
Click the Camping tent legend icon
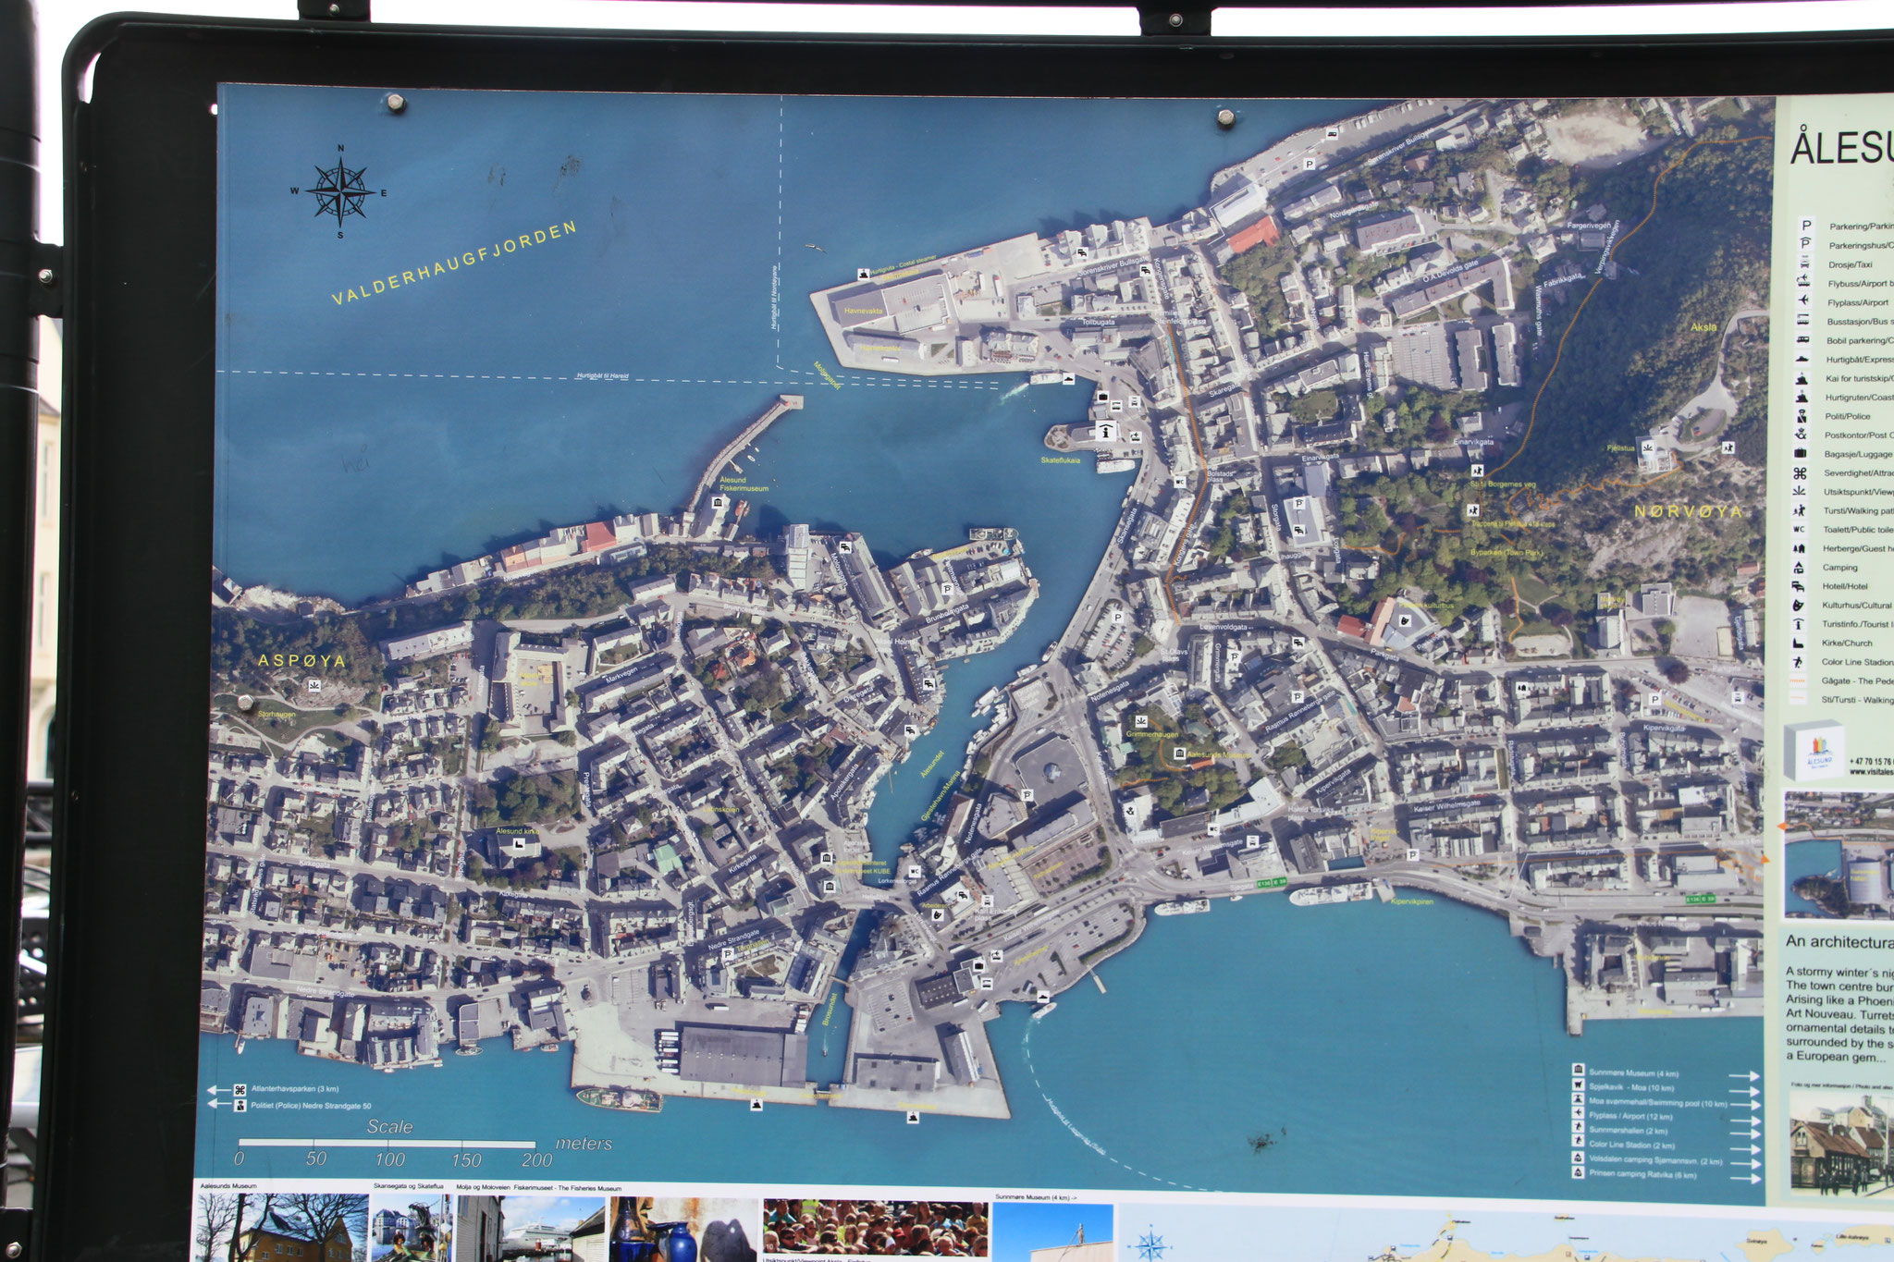point(1800,568)
